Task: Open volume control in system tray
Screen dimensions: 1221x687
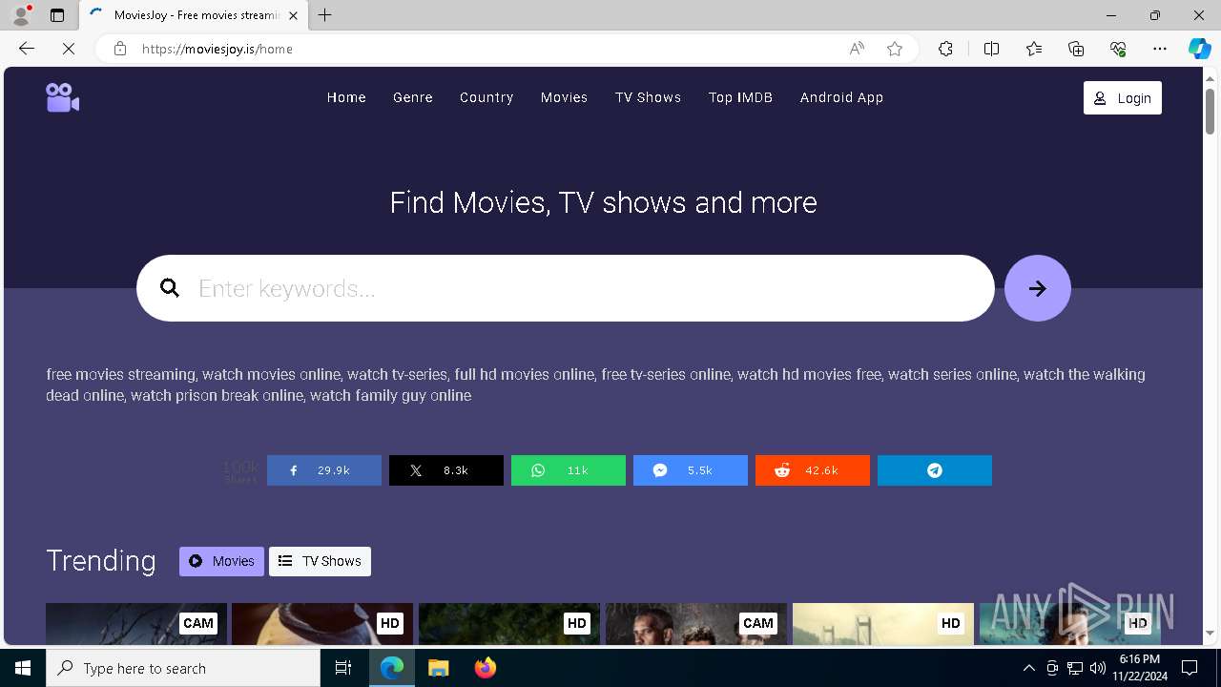Action: (x=1097, y=668)
